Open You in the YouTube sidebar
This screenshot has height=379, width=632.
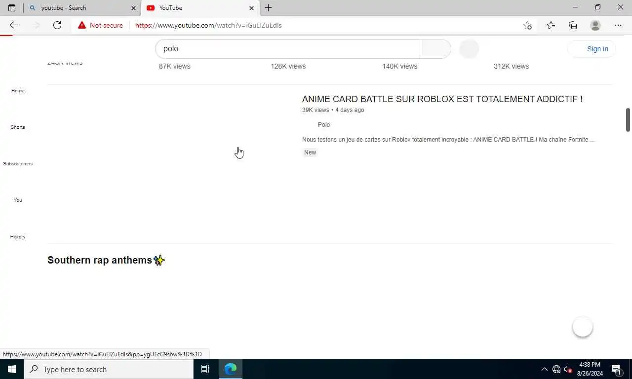(x=18, y=200)
